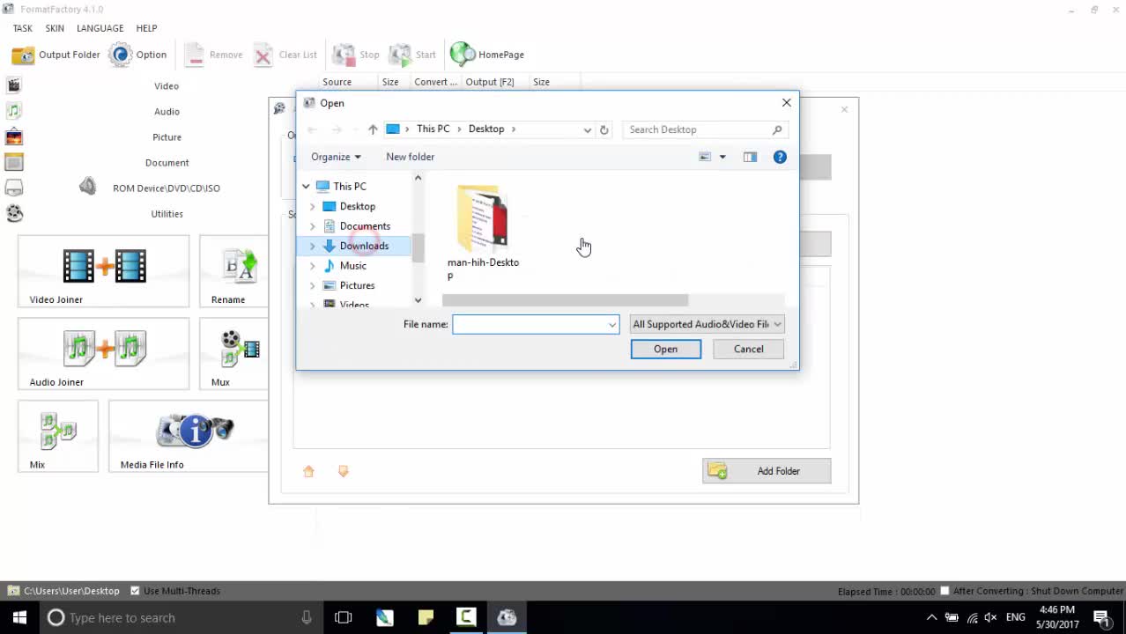Open the LANGUAGE menu

click(x=100, y=28)
